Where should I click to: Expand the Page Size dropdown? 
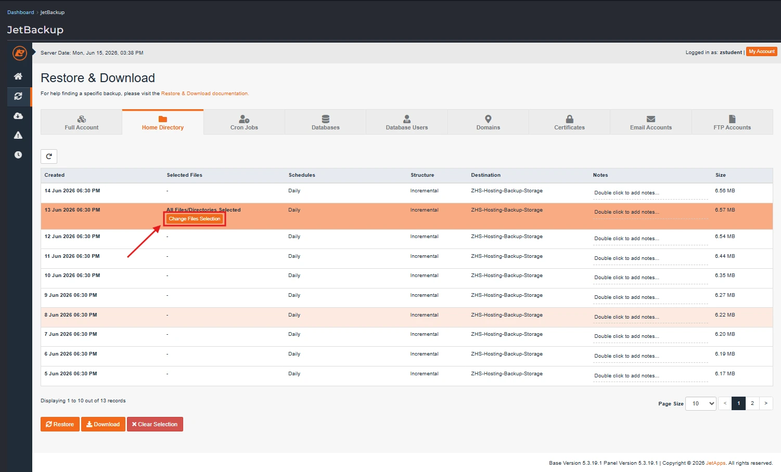pos(701,403)
